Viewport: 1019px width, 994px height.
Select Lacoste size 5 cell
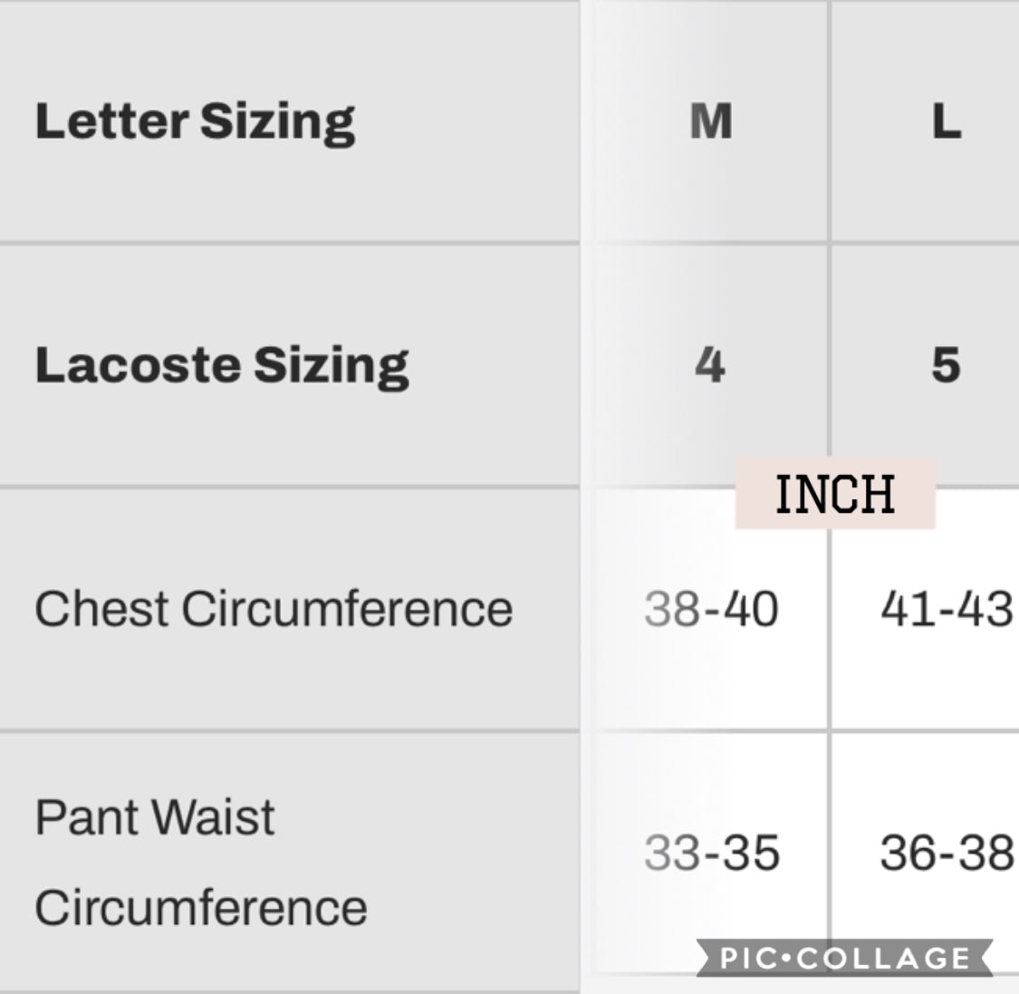pos(946,365)
